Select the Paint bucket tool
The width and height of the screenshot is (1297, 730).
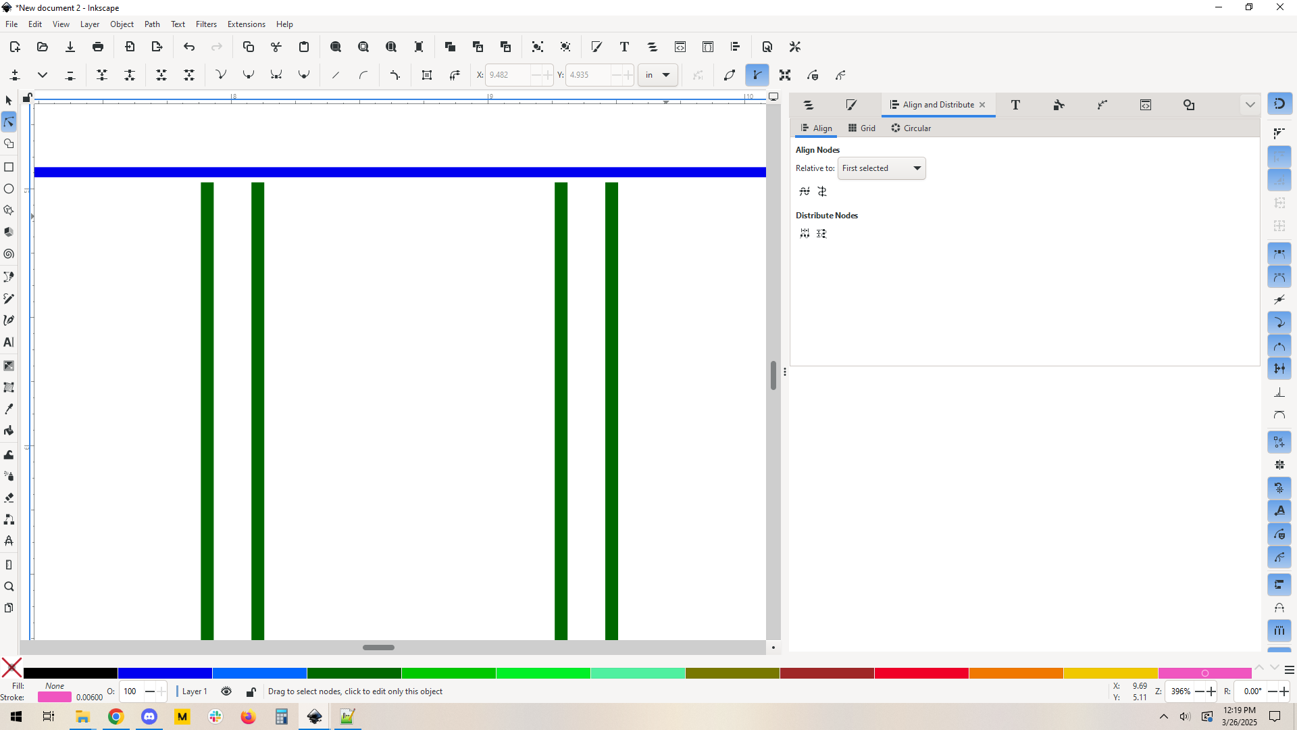click(x=9, y=431)
